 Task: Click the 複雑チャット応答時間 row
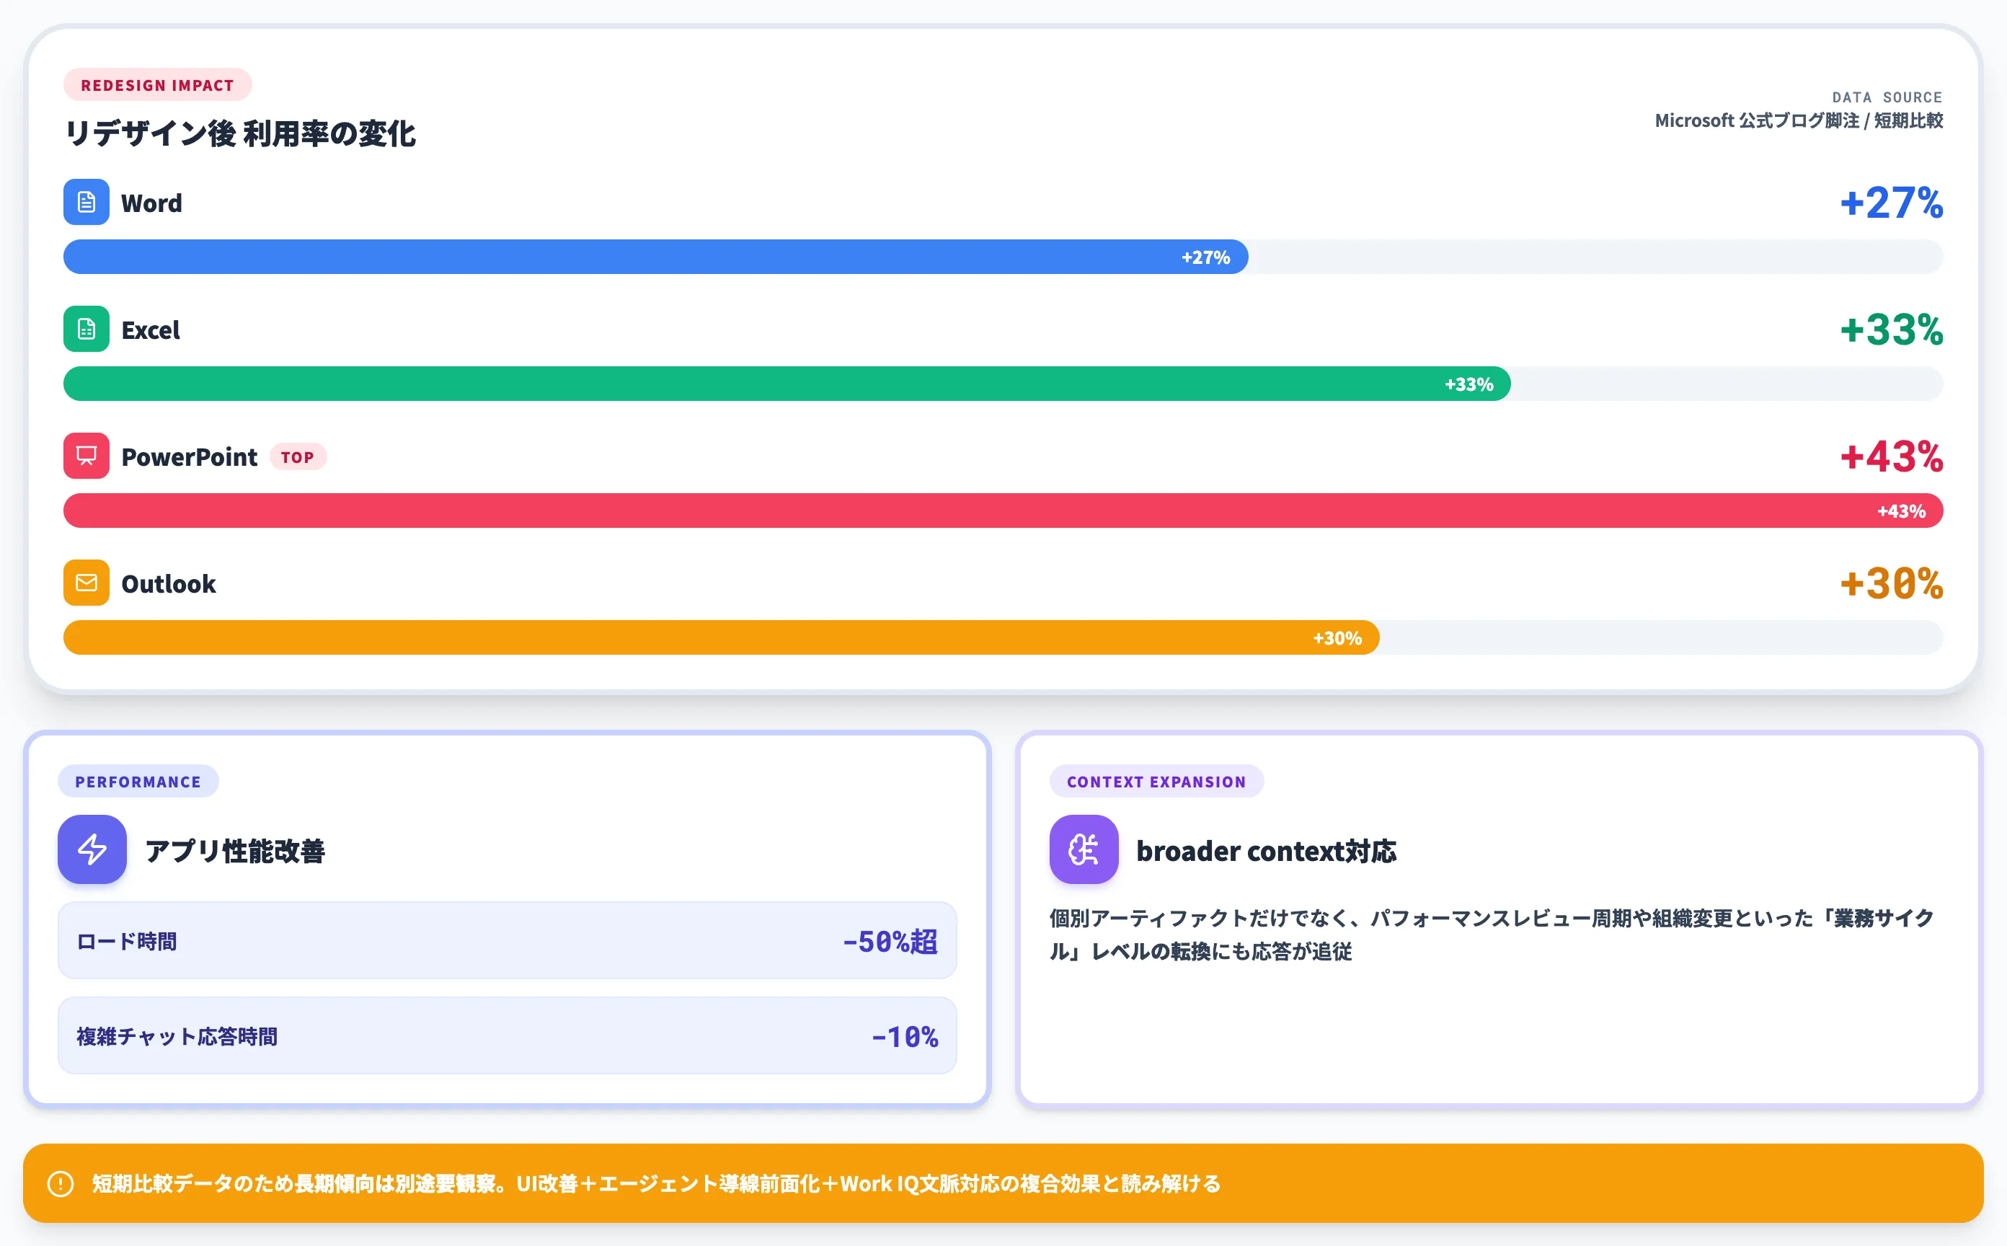point(508,1035)
